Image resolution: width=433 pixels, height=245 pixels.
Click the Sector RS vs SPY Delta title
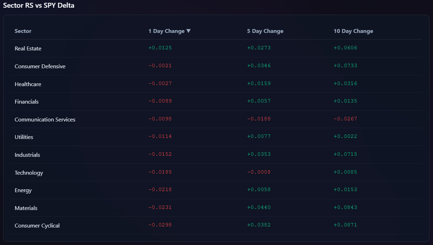(39, 6)
